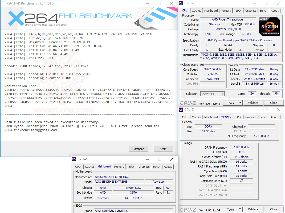
Task: Open Mainboard tab in CPU-Z processor window
Action: [x=211, y=11]
